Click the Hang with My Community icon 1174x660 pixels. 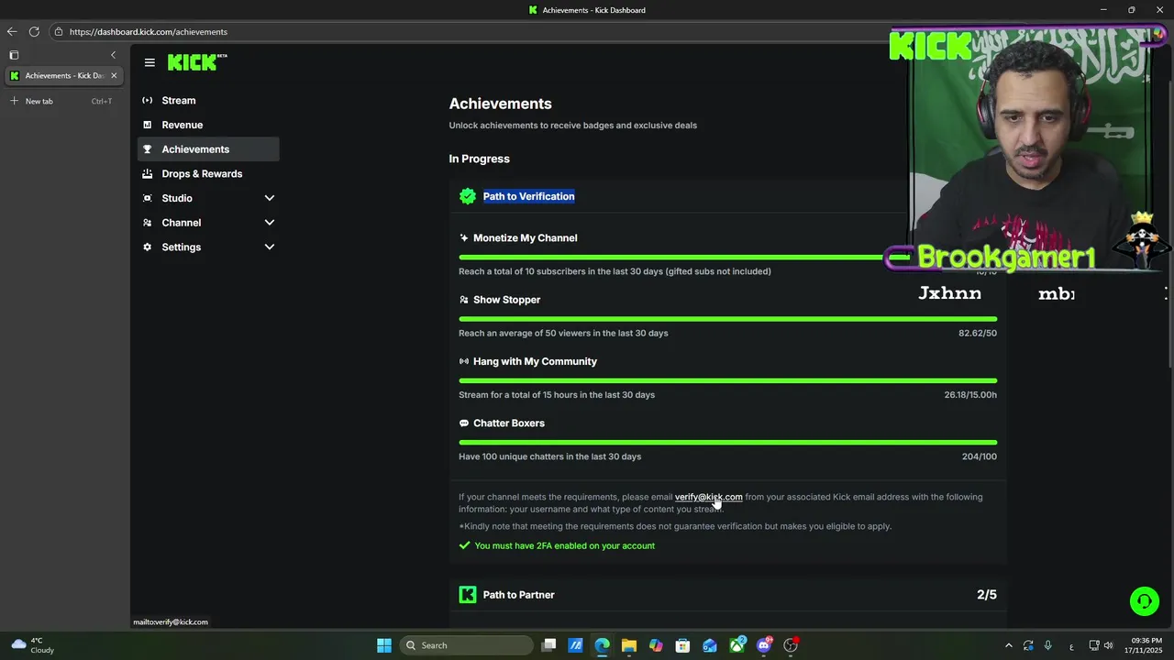pyautogui.click(x=464, y=361)
